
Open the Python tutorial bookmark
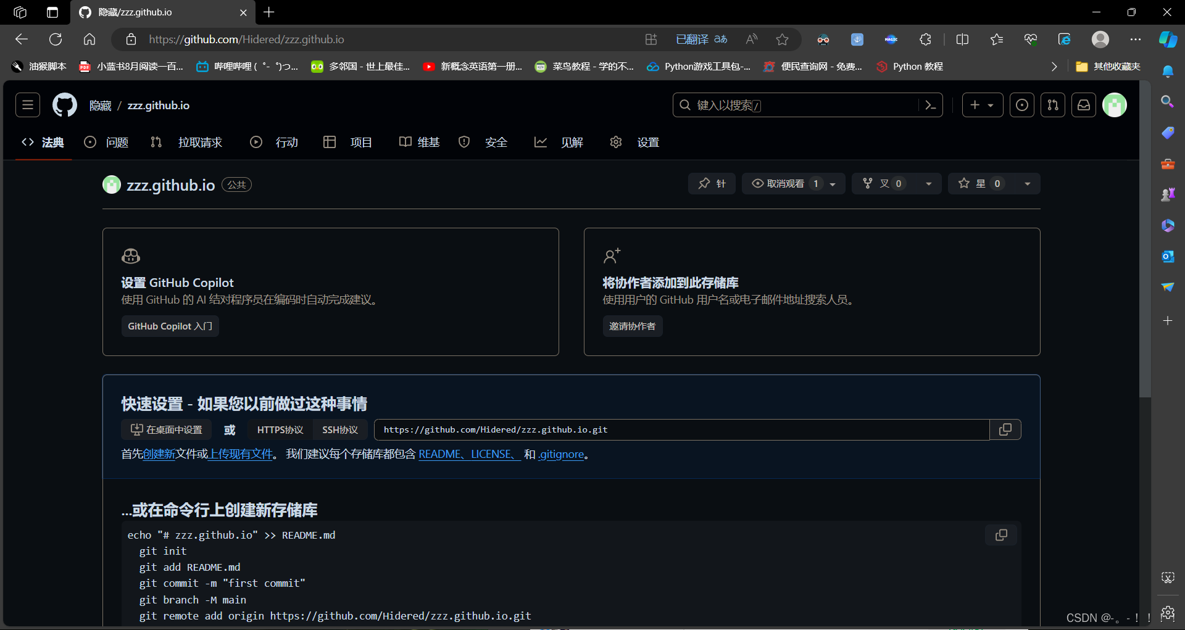coord(910,67)
